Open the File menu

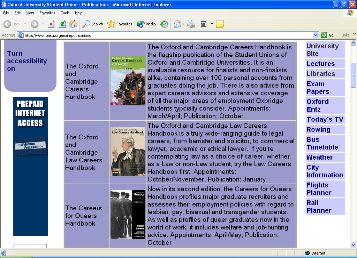[6, 13]
